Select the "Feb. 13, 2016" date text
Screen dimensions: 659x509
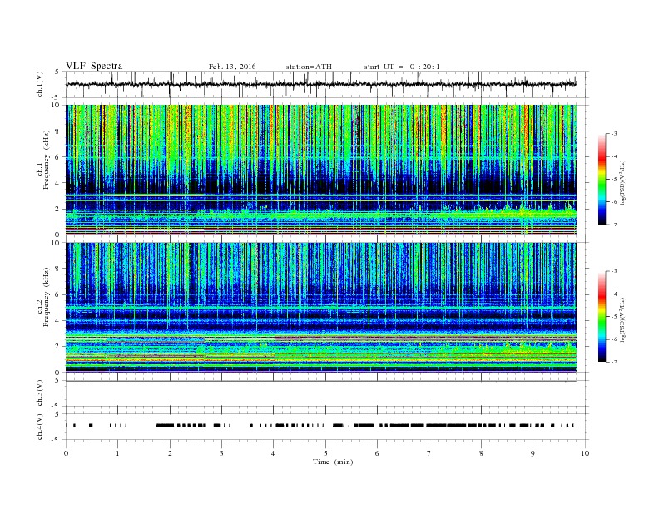point(232,67)
